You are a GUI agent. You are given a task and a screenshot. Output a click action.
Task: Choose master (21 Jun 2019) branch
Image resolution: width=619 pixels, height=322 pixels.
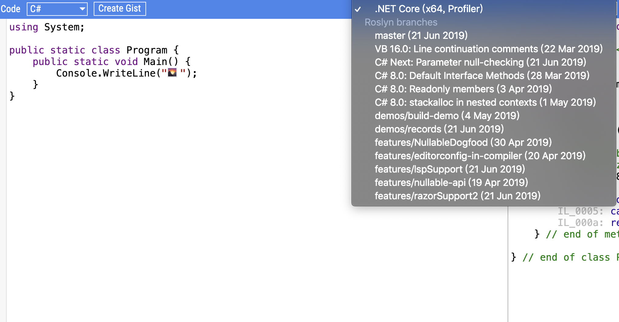[x=484, y=36]
